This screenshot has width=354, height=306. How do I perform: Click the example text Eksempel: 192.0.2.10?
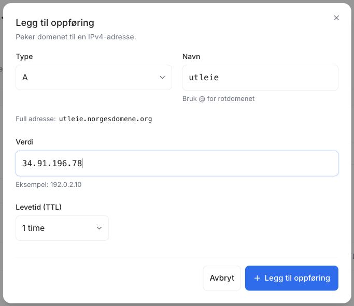coord(49,184)
